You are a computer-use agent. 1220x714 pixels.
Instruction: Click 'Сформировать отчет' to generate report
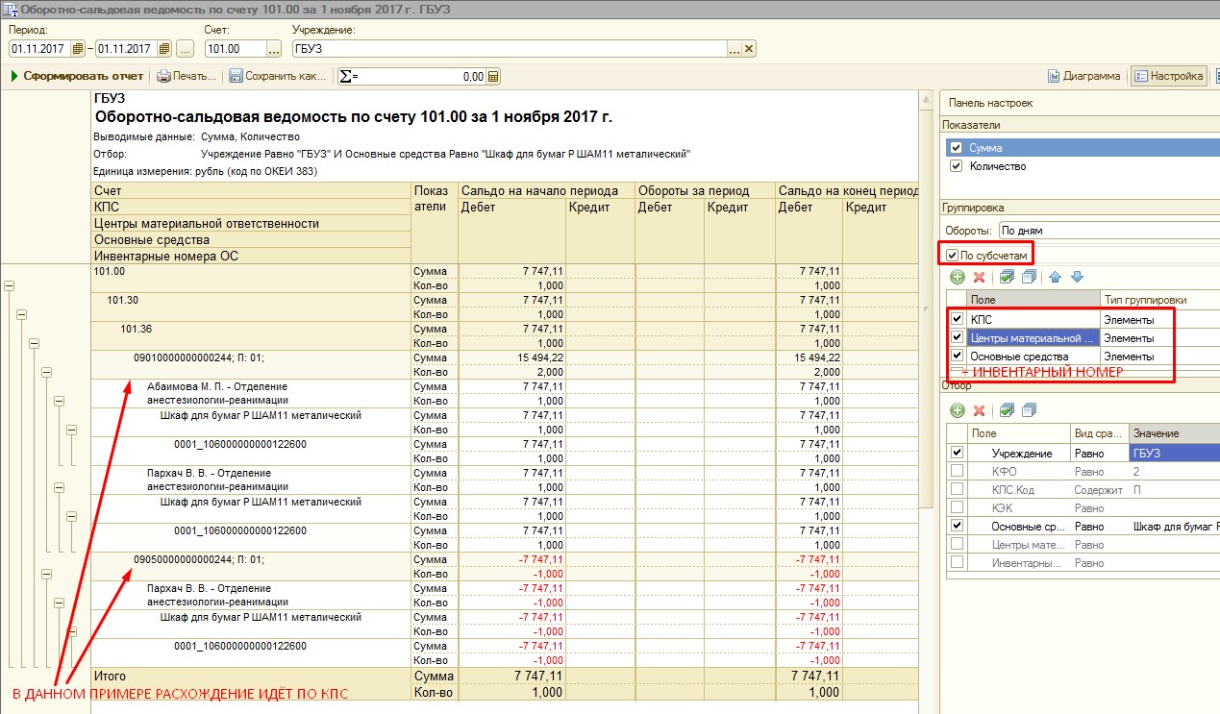77,77
